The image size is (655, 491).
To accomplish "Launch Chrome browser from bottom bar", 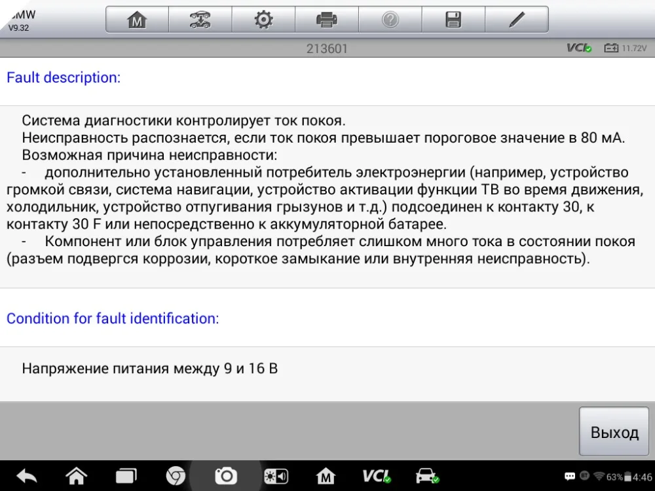I will pos(176,476).
